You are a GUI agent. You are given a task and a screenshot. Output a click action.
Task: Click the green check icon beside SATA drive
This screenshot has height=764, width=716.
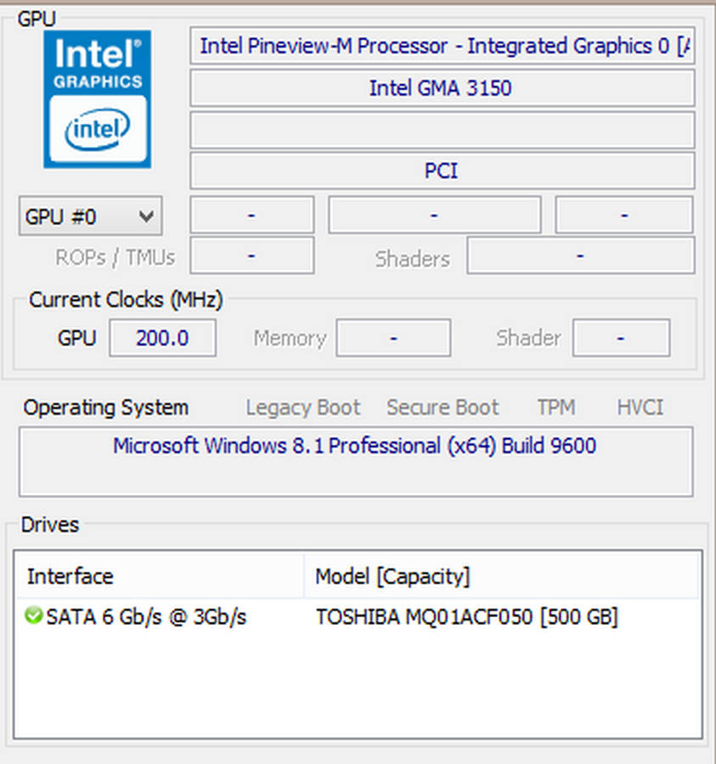pos(34,616)
